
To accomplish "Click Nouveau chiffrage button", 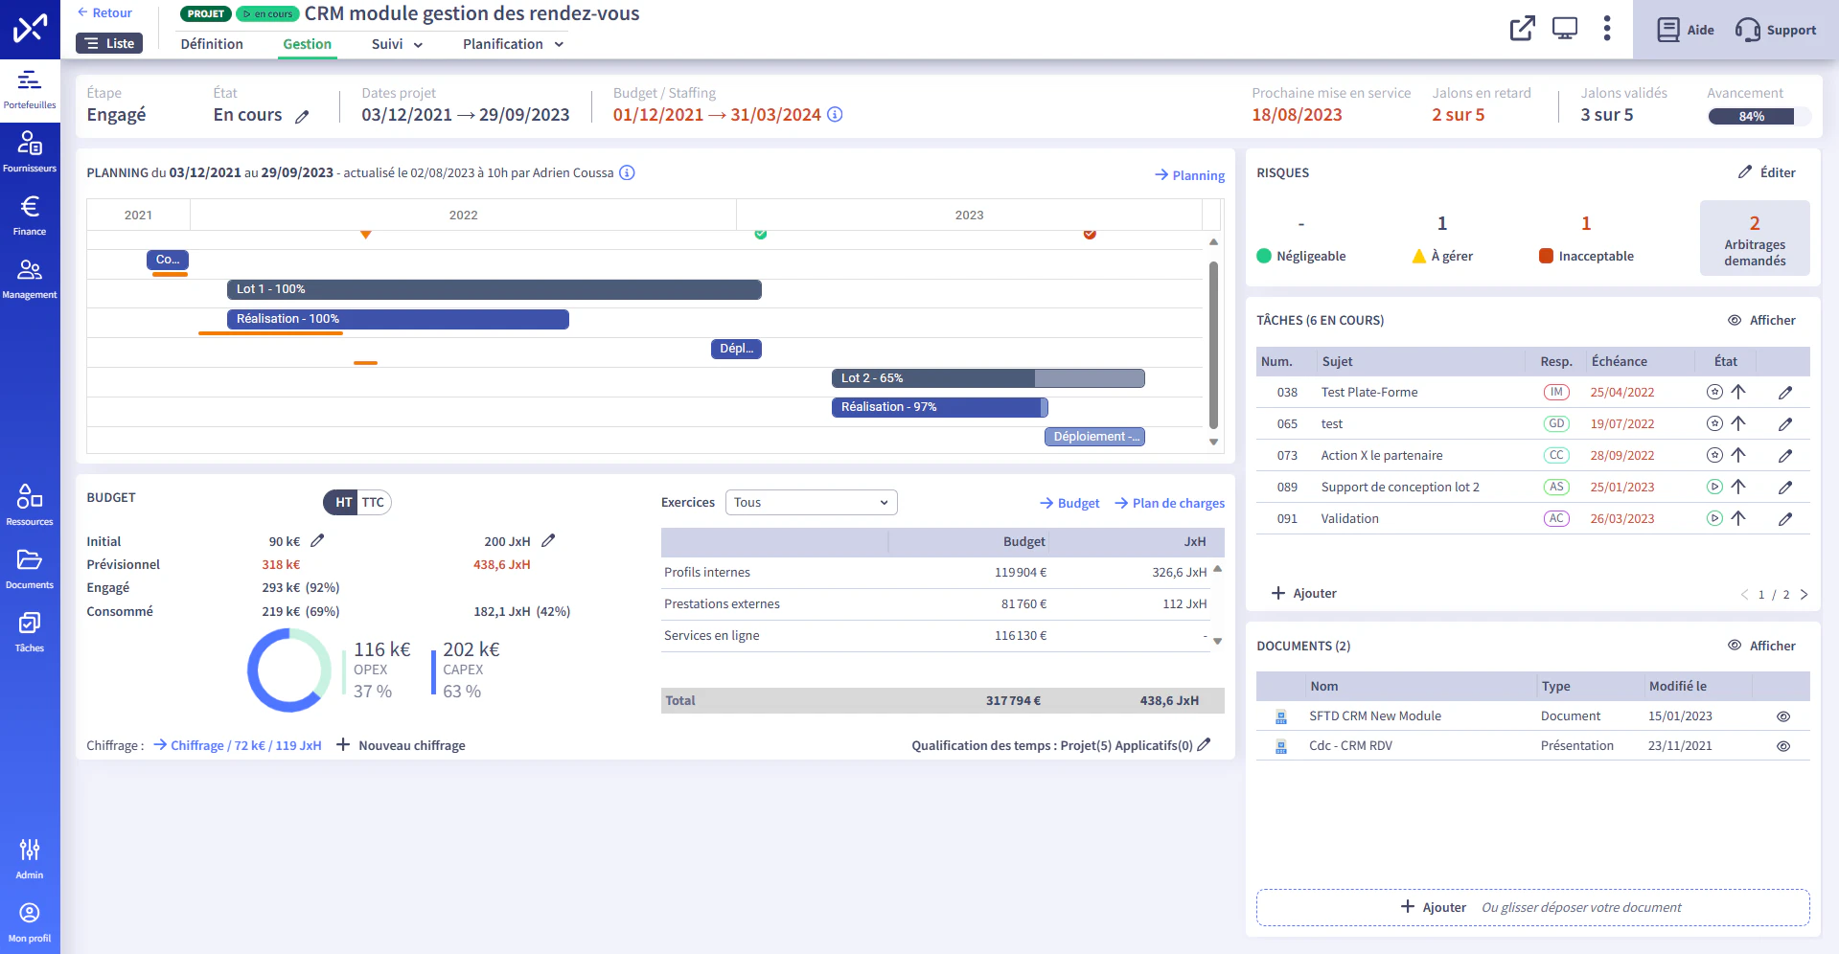I will click(402, 745).
